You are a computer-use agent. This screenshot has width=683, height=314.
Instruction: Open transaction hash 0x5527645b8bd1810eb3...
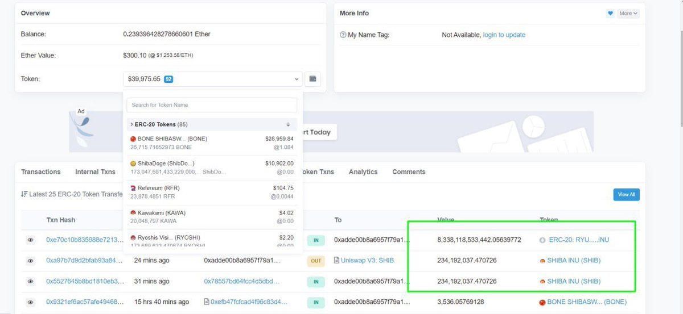click(x=84, y=281)
